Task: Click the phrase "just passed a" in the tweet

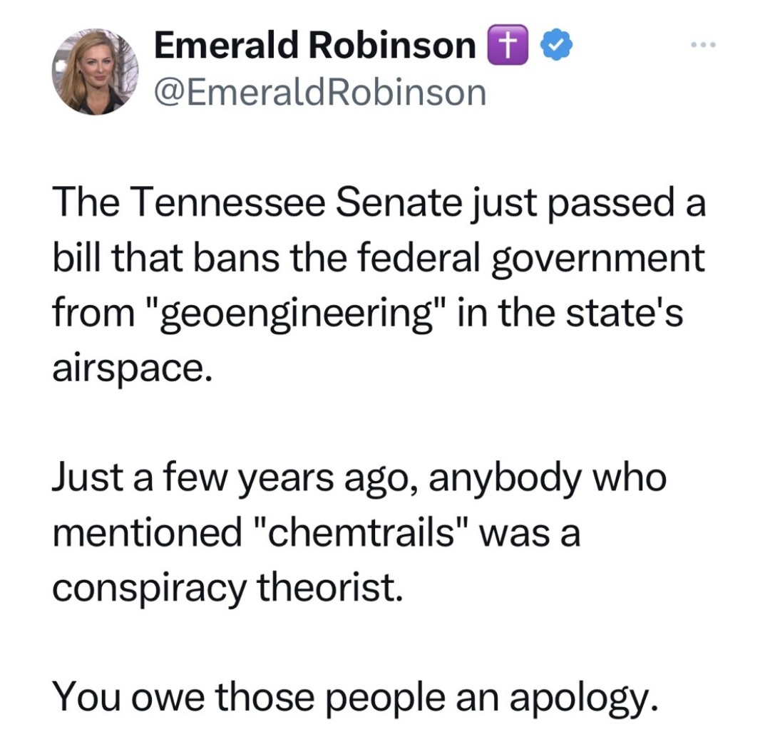Action: [x=588, y=204]
